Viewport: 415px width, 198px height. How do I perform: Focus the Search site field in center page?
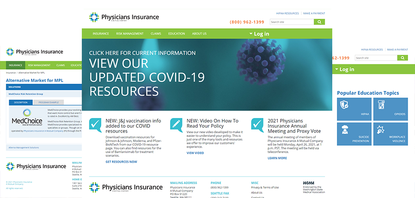point(292,22)
